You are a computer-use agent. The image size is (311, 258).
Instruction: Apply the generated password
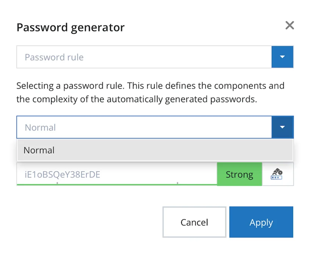click(x=261, y=222)
